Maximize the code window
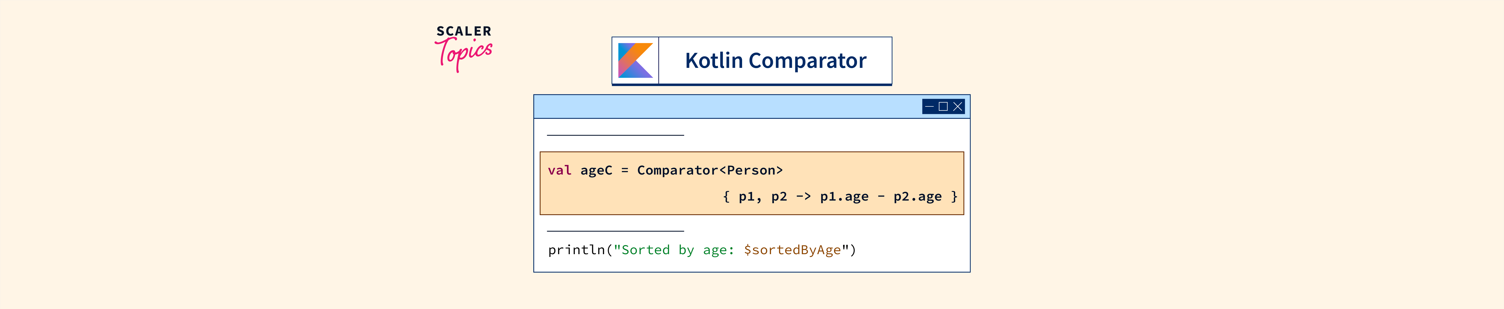 tap(943, 107)
